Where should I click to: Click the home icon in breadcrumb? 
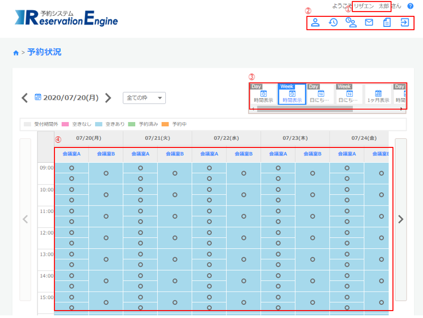point(16,53)
